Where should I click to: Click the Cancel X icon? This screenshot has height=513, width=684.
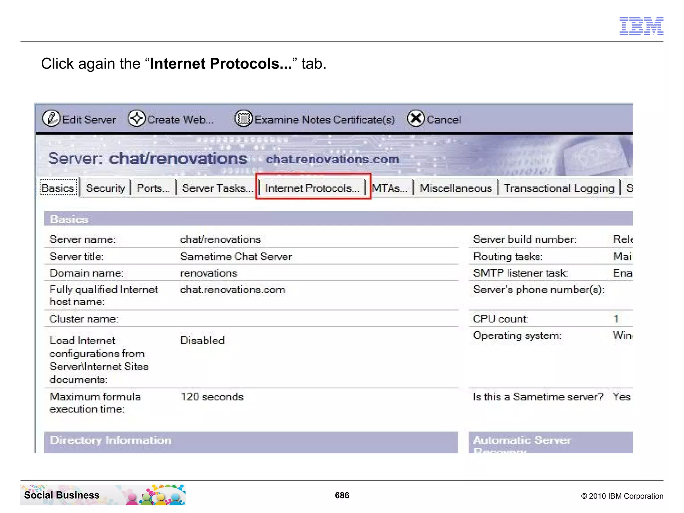click(416, 119)
